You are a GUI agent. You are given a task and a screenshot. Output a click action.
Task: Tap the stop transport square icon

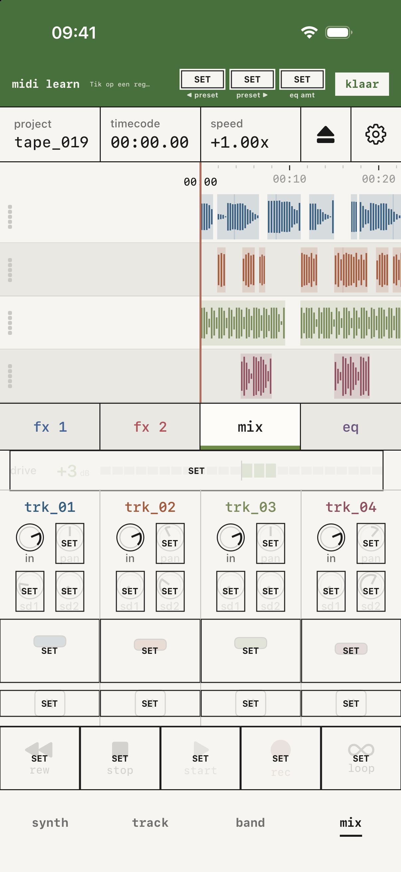click(x=120, y=750)
